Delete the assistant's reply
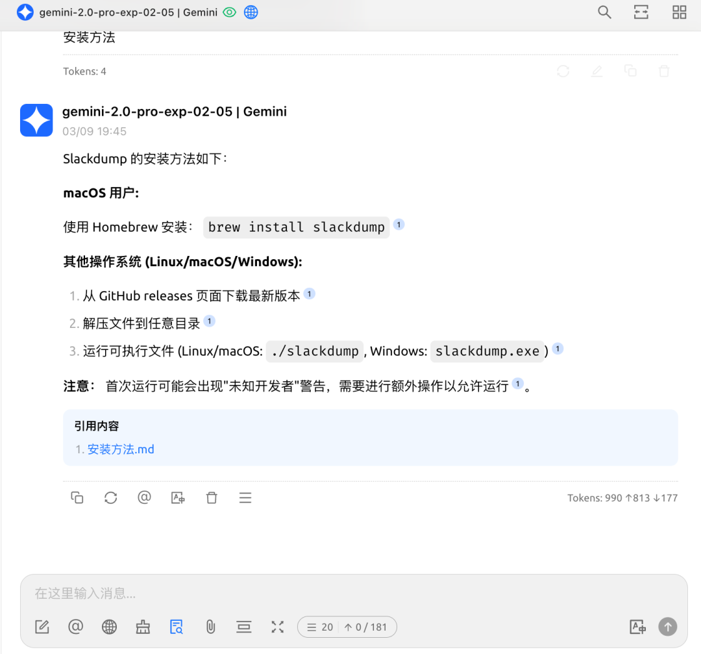The height and width of the screenshot is (654, 701). [x=212, y=497]
